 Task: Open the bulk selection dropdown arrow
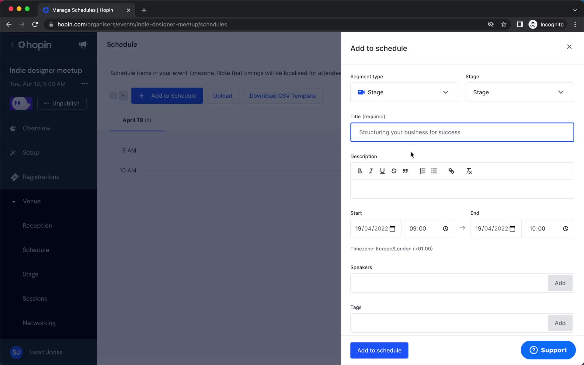[x=123, y=96]
